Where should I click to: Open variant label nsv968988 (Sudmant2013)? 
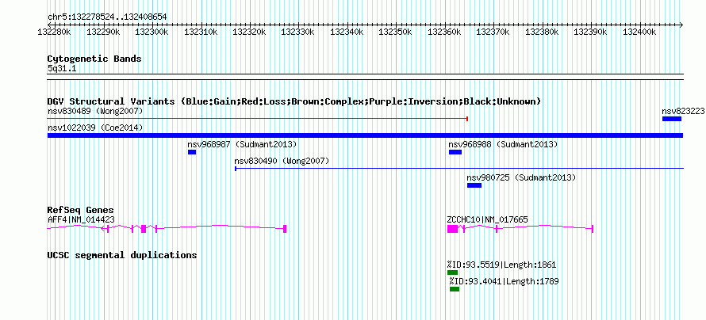503,145
